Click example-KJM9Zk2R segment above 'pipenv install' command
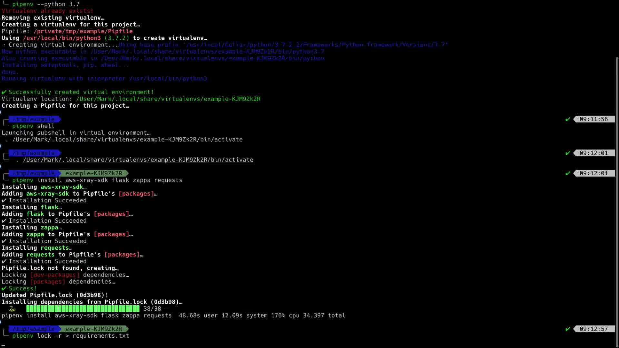 point(93,173)
